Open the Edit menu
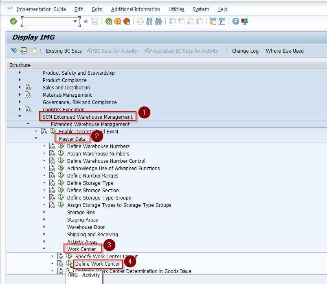 click(79, 9)
